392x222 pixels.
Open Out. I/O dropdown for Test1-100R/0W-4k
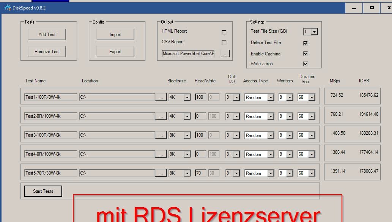(x=236, y=97)
